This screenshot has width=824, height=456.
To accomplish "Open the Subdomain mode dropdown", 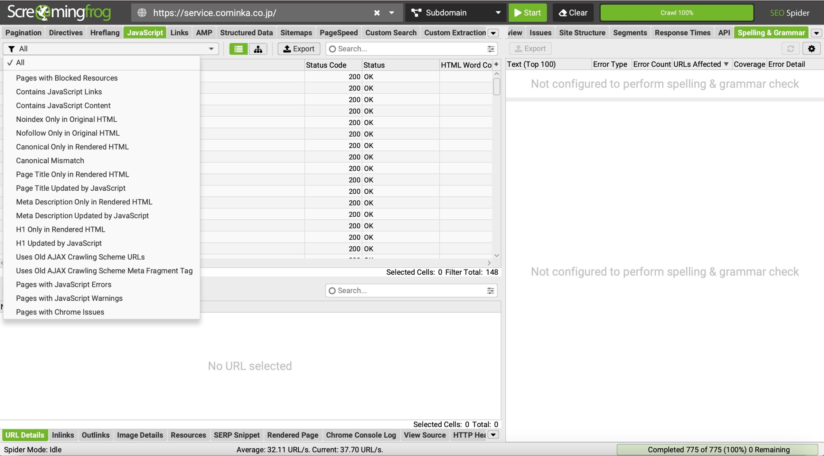I will [x=455, y=13].
